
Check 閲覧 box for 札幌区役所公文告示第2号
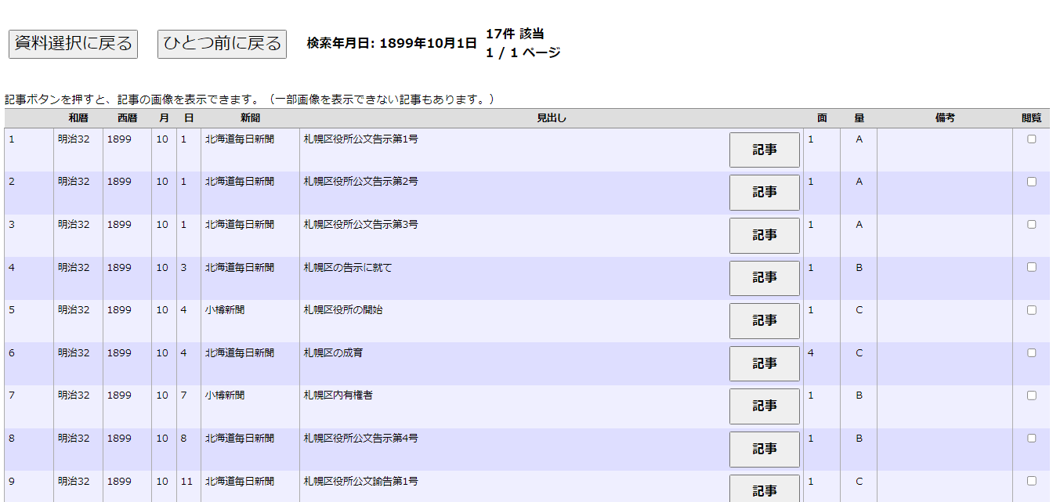coord(1032,181)
